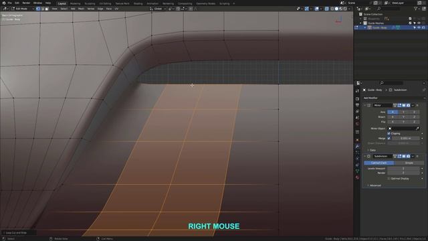Open the Material properties tab icon
Image resolution: width=428 pixels, height=241 pixels.
(x=357, y=177)
